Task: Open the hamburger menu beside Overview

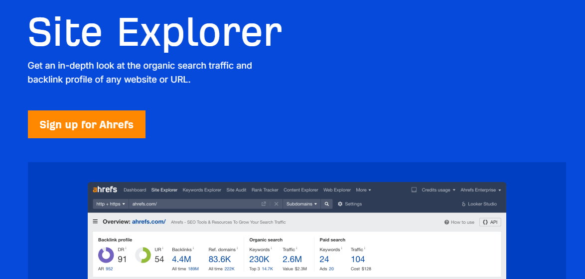Action: (x=96, y=221)
